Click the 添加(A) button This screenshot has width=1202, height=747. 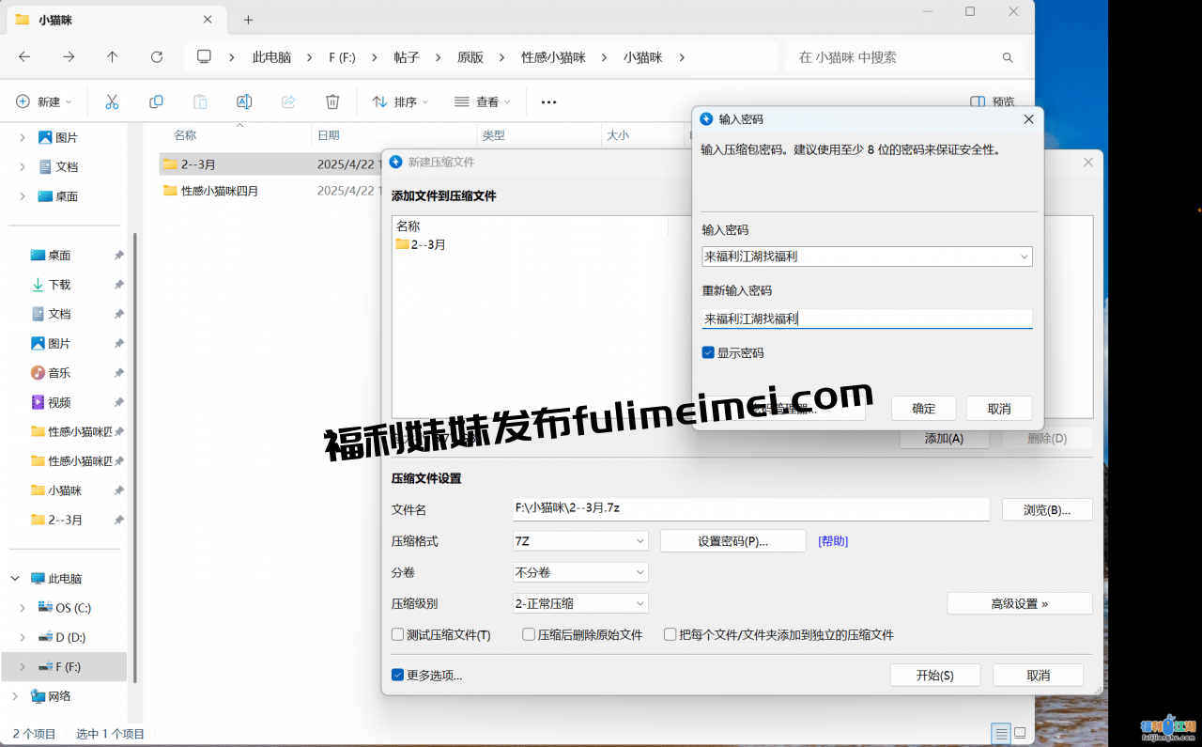[x=945, y=439]
